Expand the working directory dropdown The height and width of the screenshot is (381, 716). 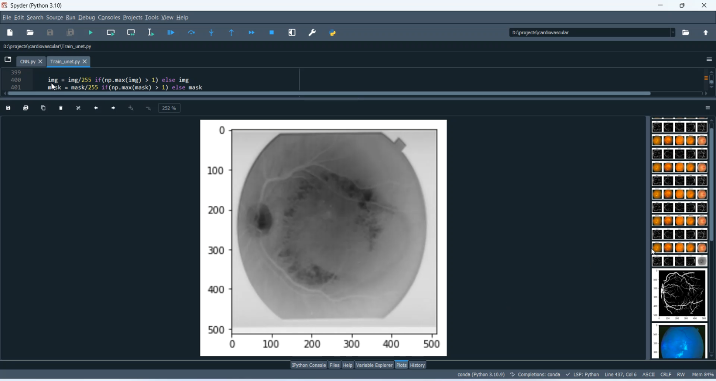pos(673,33)
